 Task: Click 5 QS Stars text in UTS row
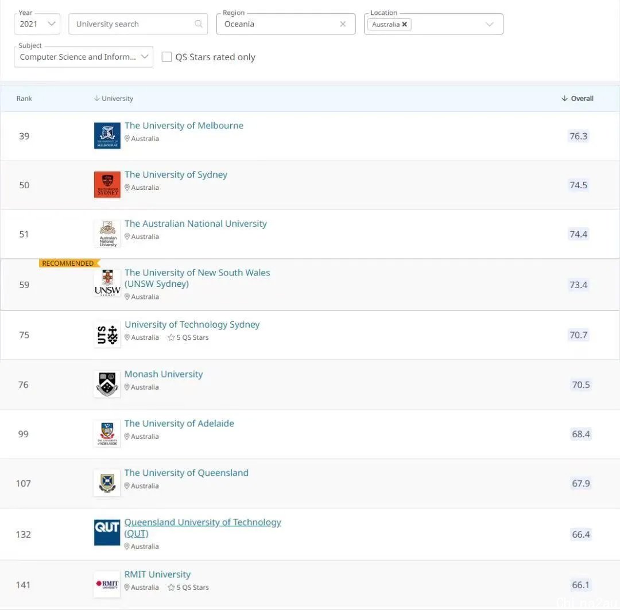coord(192,337)
